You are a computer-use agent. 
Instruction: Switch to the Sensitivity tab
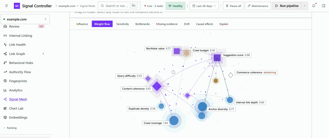coord(123,24)
